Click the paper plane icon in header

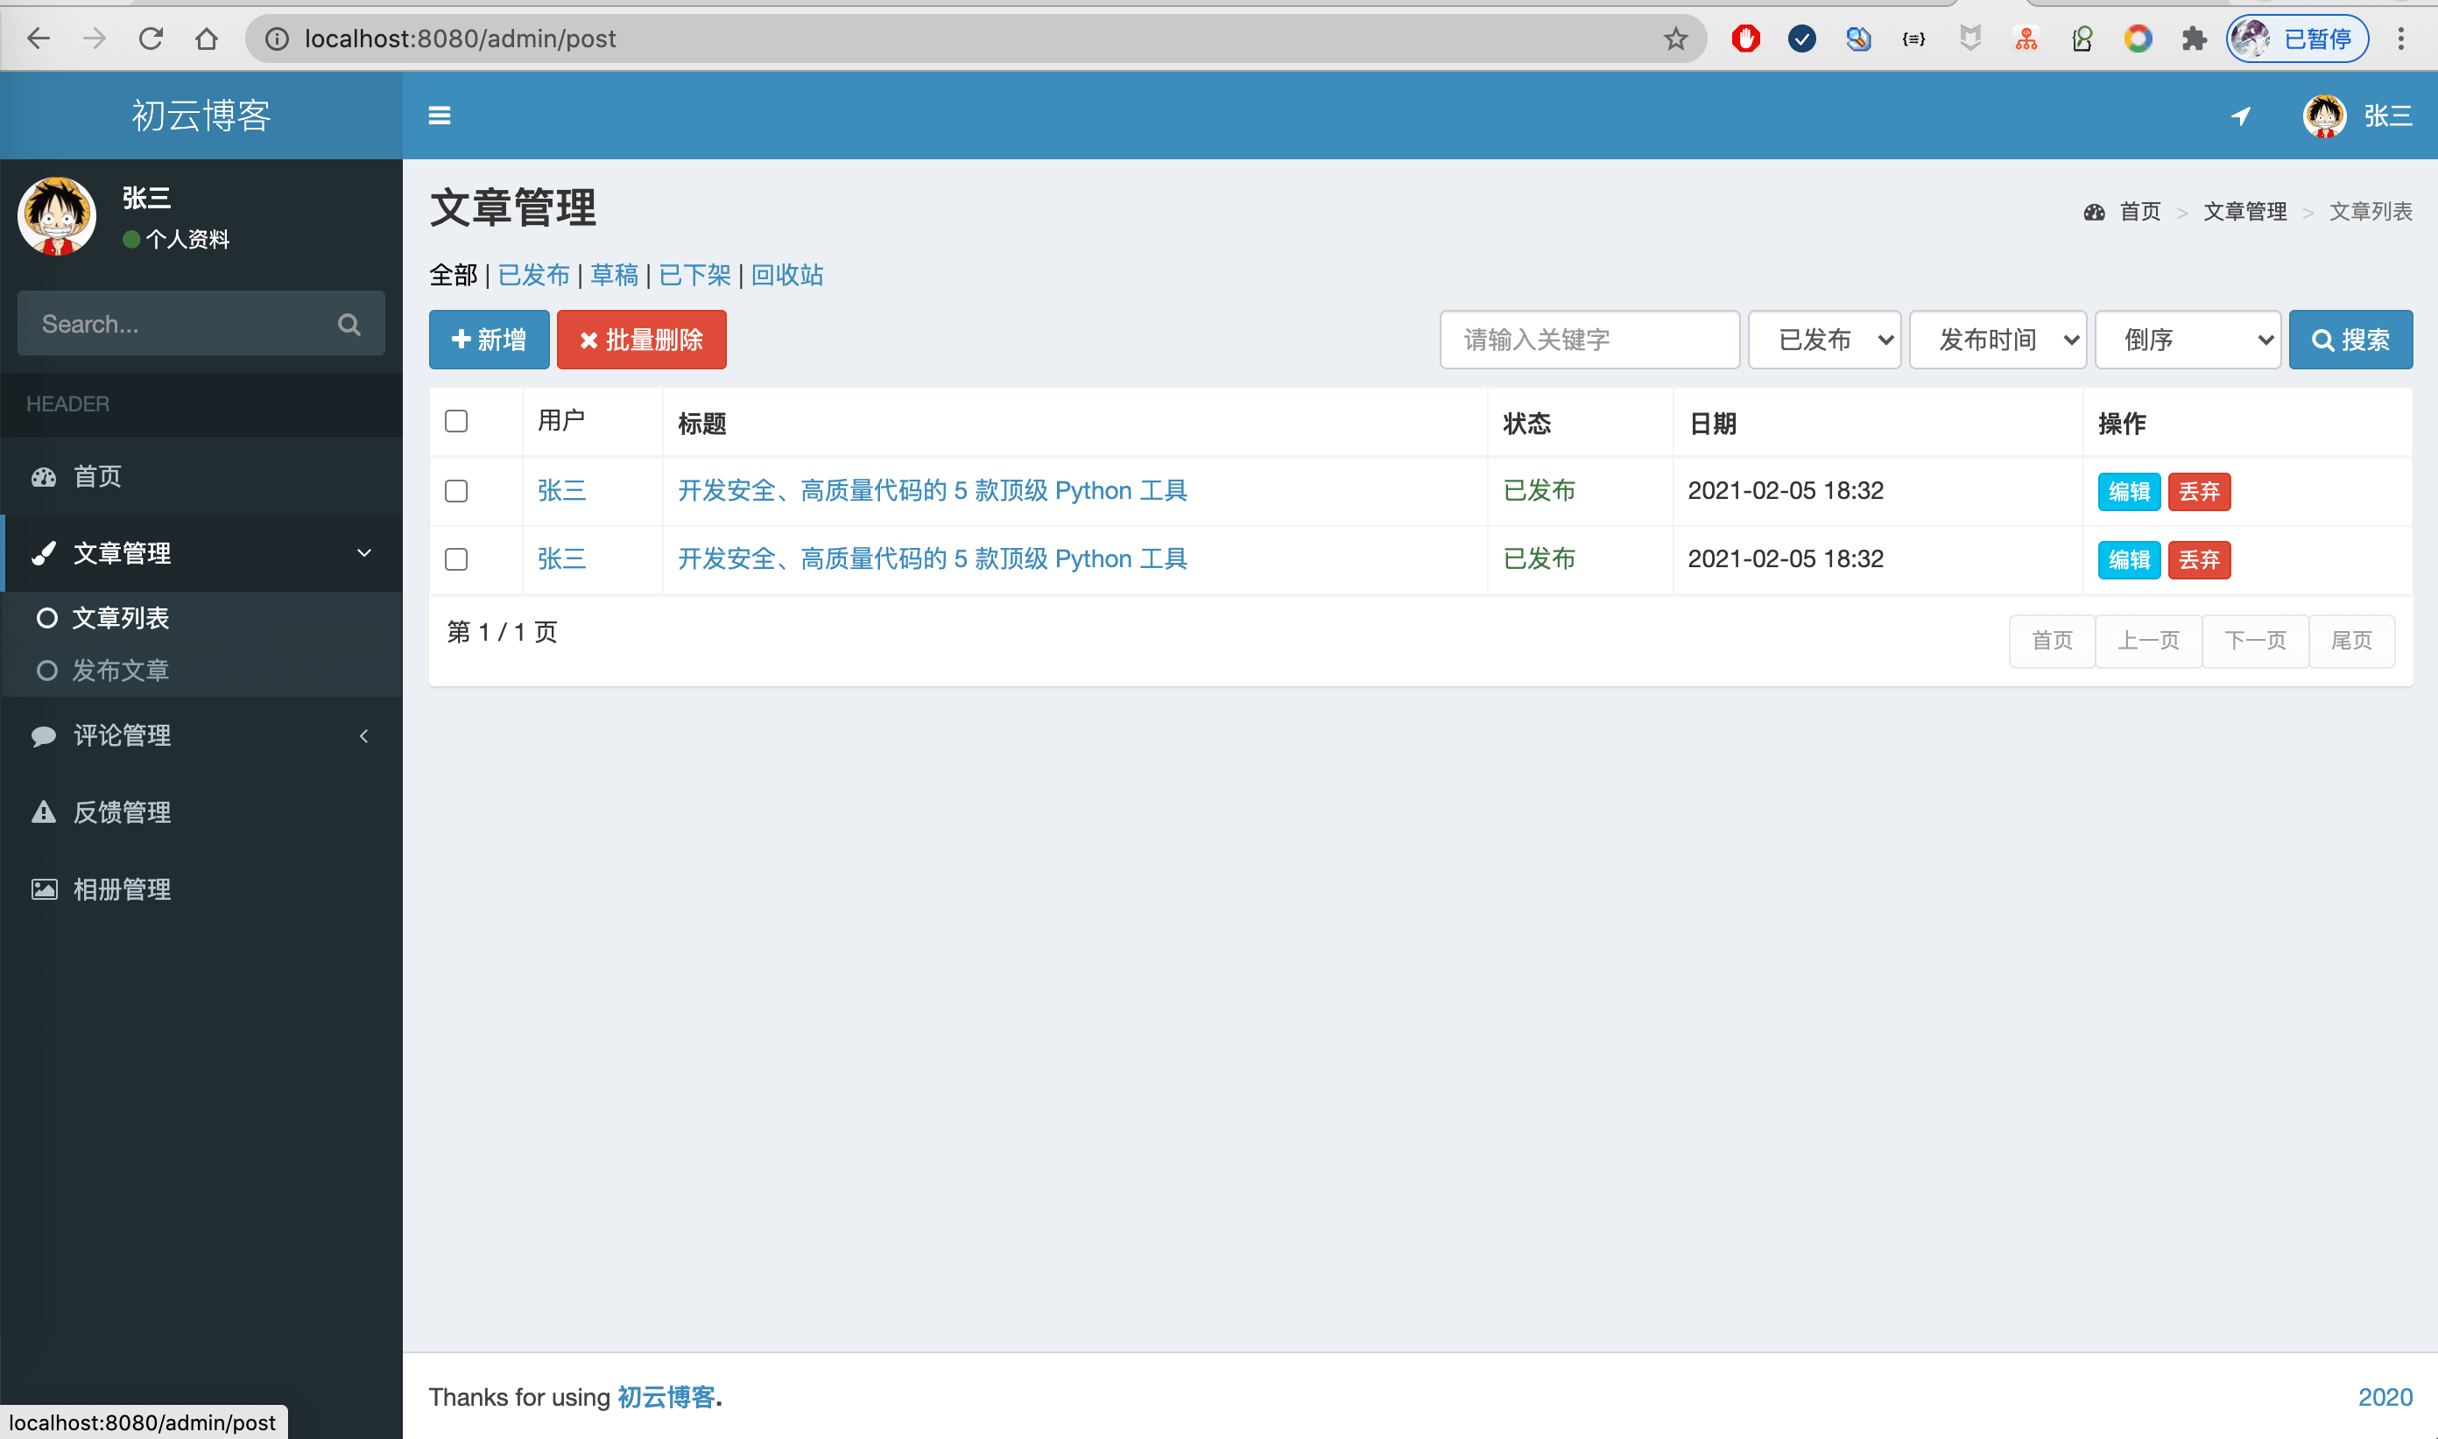2240,116
